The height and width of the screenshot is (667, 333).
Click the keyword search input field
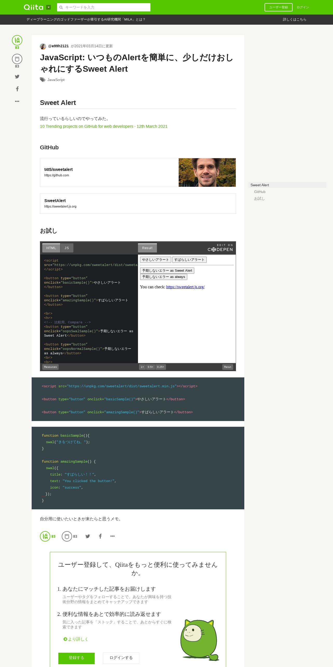[104, 7]
